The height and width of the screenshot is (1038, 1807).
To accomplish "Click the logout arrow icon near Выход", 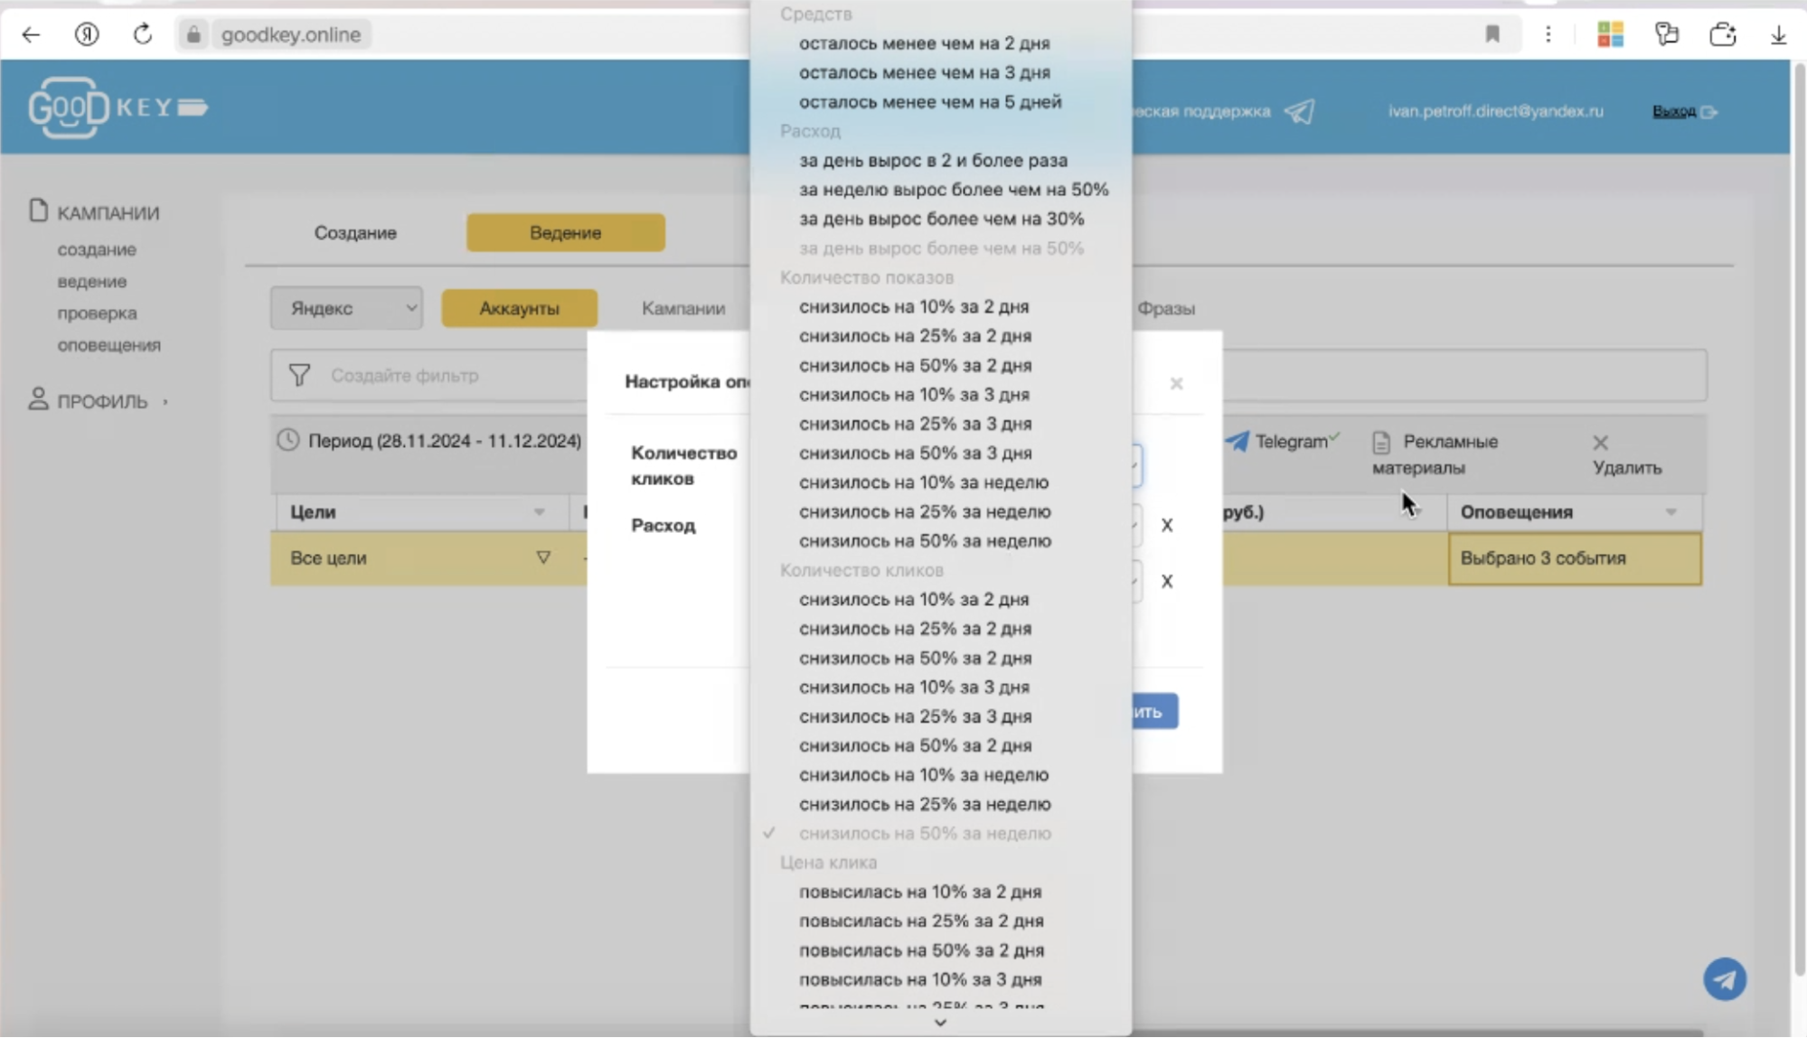I will (1708, 112).
